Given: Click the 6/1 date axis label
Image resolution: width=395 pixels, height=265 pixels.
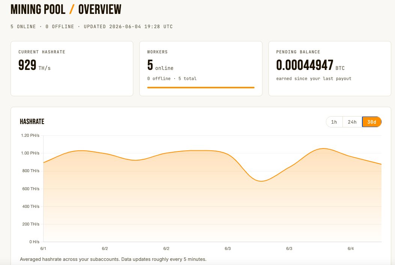Looking at the screenshot, I should click(x=43, y=248).
